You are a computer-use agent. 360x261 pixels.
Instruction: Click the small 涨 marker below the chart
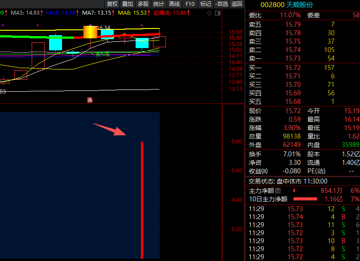(90, 100)
